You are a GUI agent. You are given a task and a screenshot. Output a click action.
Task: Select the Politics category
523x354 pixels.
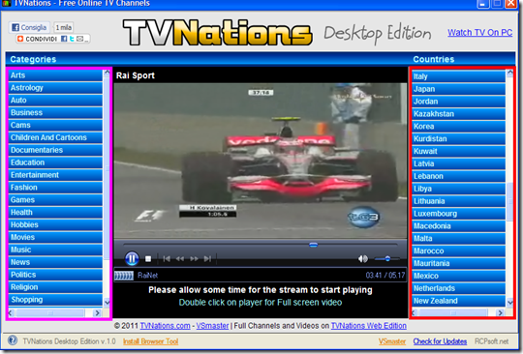pos(55,275)
